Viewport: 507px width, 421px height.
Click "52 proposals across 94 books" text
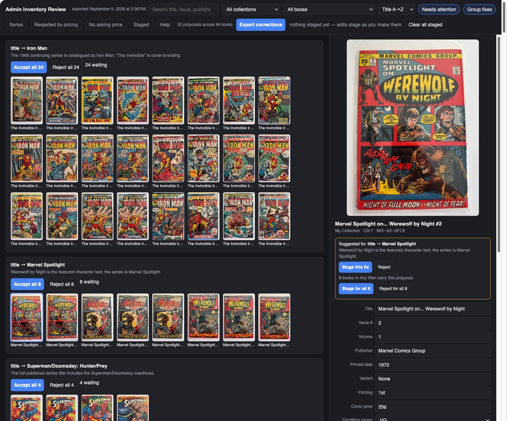coord(205,25)
